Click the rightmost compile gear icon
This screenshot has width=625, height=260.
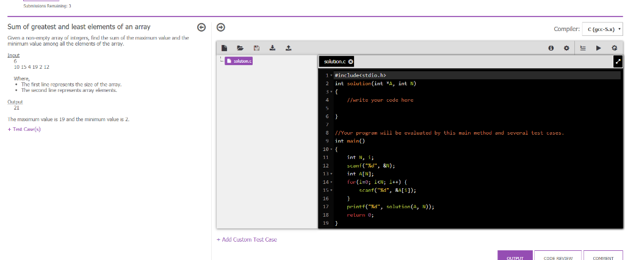615,48
